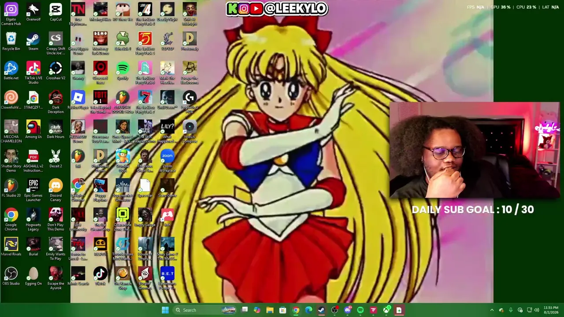Show hidden system tray icons
Viewport: 564px width, 317px height.
pyautogui.click(x=492, y=310)
